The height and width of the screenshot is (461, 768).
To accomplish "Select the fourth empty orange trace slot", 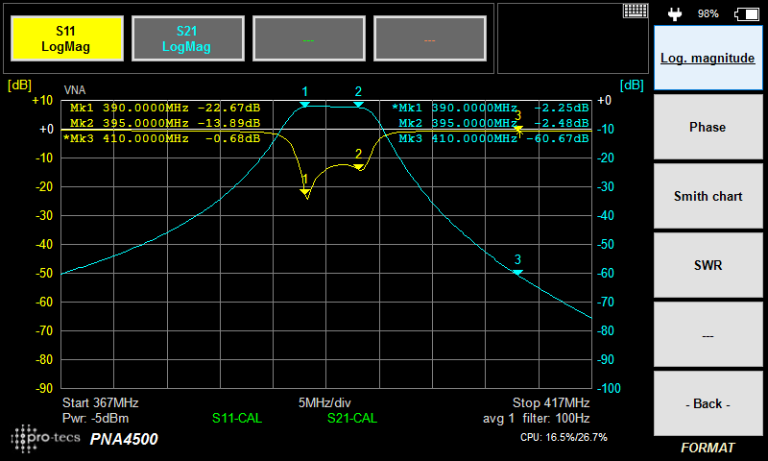I will [429, 38].
